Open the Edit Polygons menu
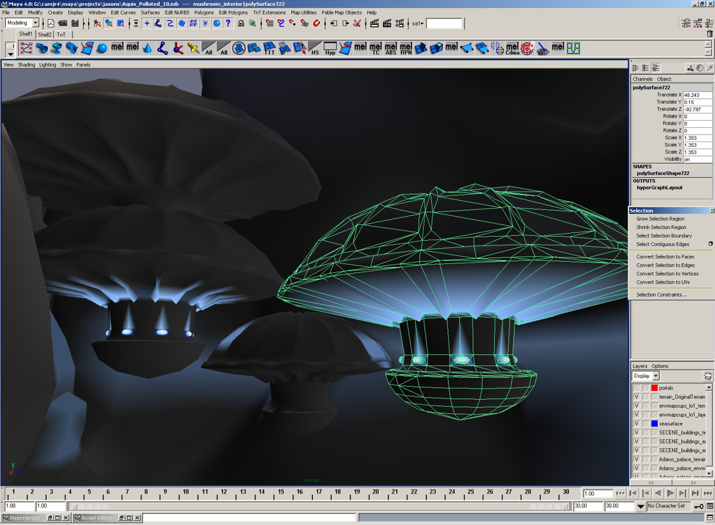Viewport: 715px width, 525px height. click(x=233, y=12)
